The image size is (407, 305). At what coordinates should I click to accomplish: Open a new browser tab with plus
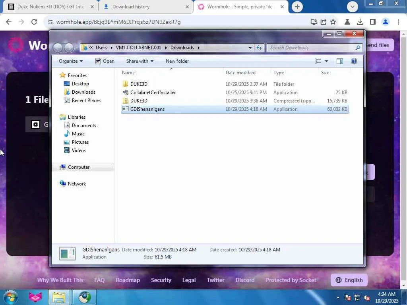click(297, 7)
